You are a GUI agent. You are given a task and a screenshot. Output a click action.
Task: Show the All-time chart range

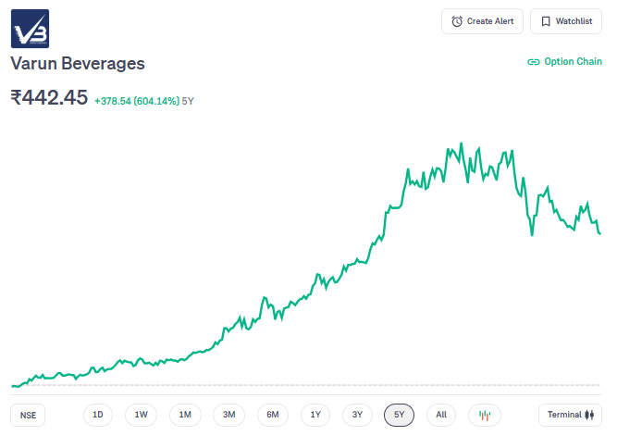point(441,415)
